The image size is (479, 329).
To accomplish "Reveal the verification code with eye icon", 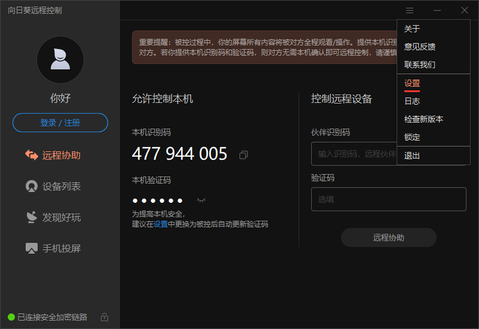I will tap(201, 200).
